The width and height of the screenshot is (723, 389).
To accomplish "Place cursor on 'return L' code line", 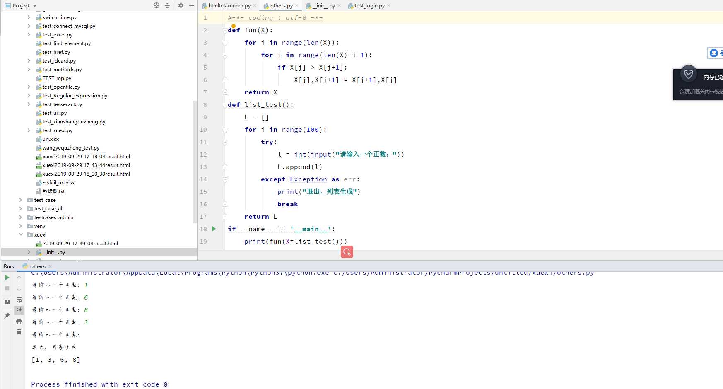I will (x=261, y=217).
